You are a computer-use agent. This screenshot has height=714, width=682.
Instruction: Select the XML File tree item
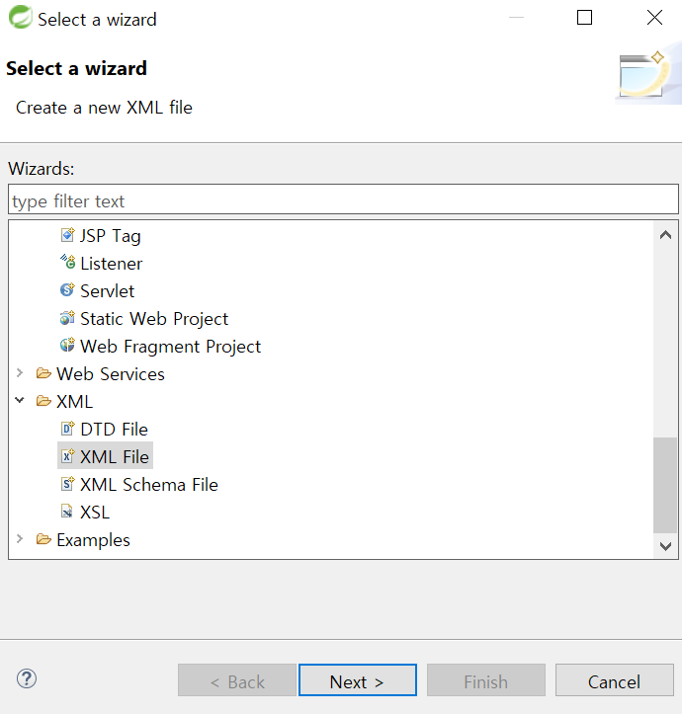106,456
